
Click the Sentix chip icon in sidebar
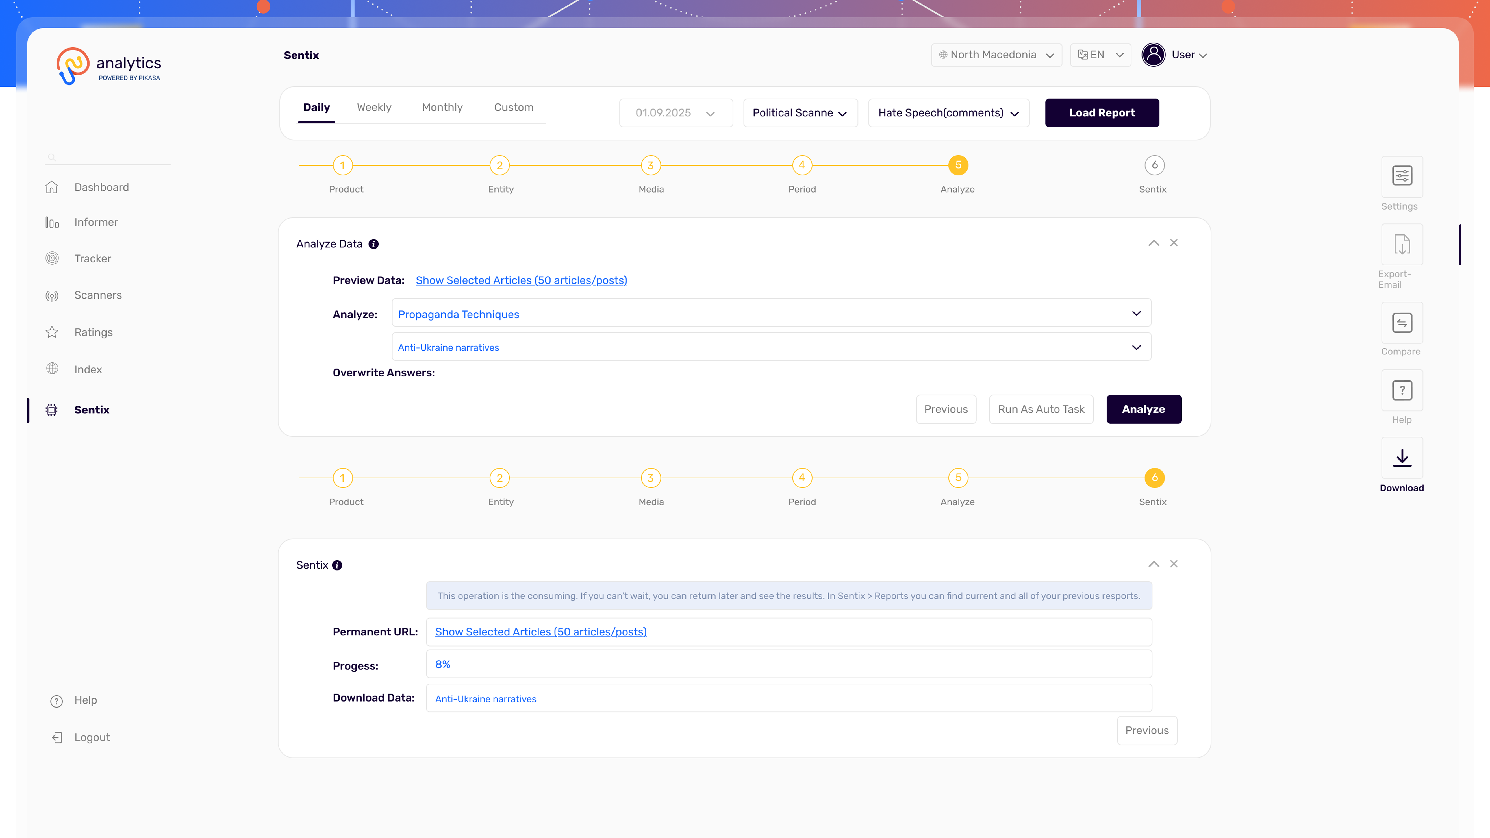(51, 410)
